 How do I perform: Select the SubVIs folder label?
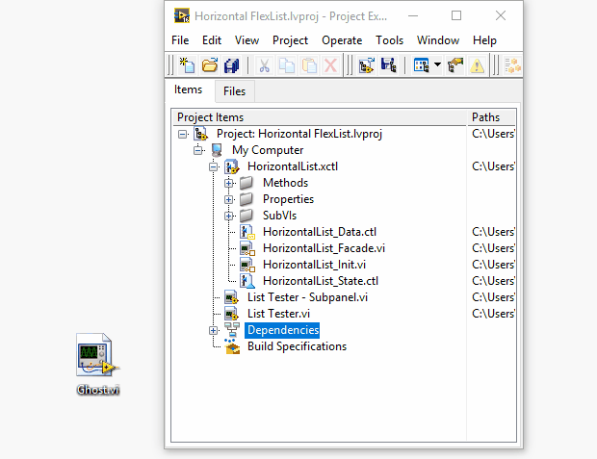tap(279, 216)
